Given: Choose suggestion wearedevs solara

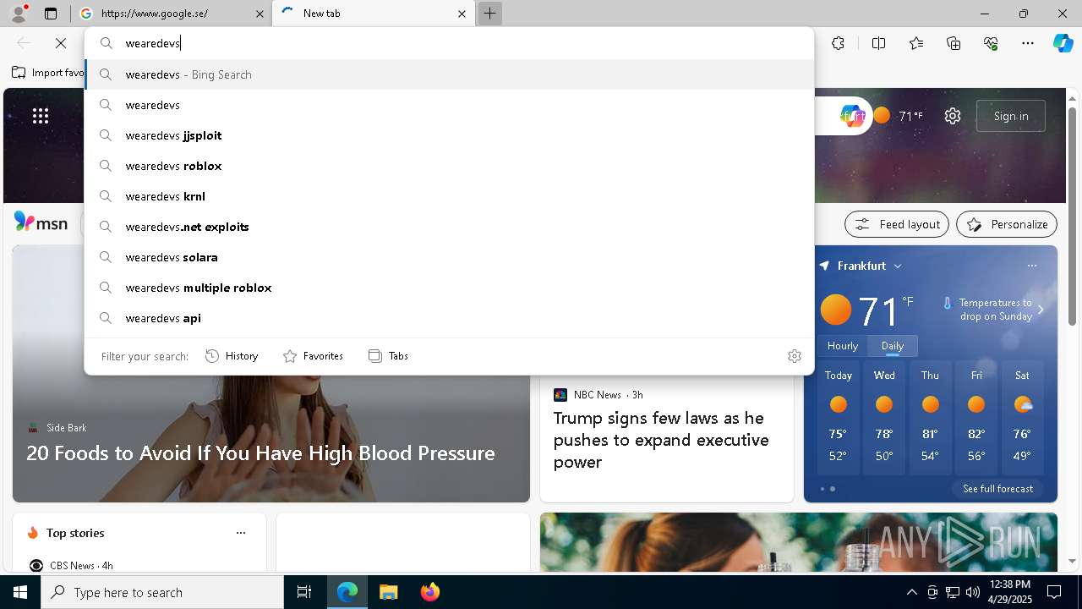Looking at the screenshot, I should [450, 257].
